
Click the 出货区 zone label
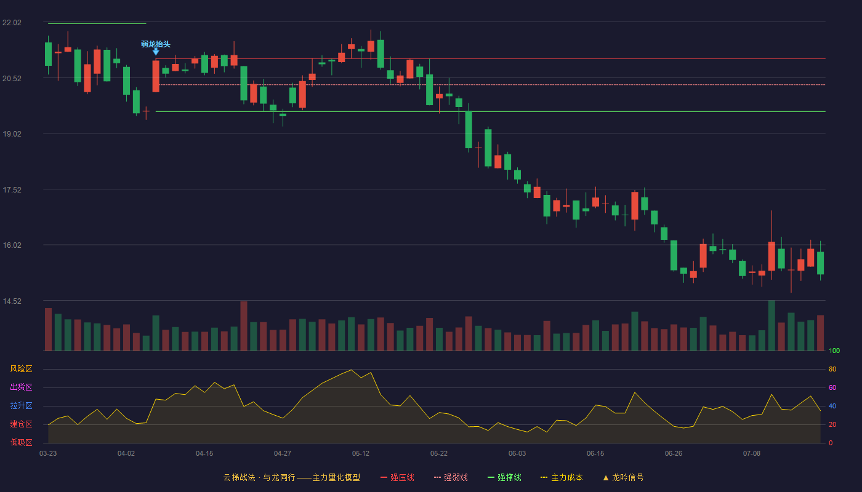pyautogui.click(x=21, y=387)
